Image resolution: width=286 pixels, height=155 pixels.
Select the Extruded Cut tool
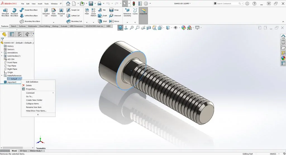pyautogui.click(x=46, y=12)
